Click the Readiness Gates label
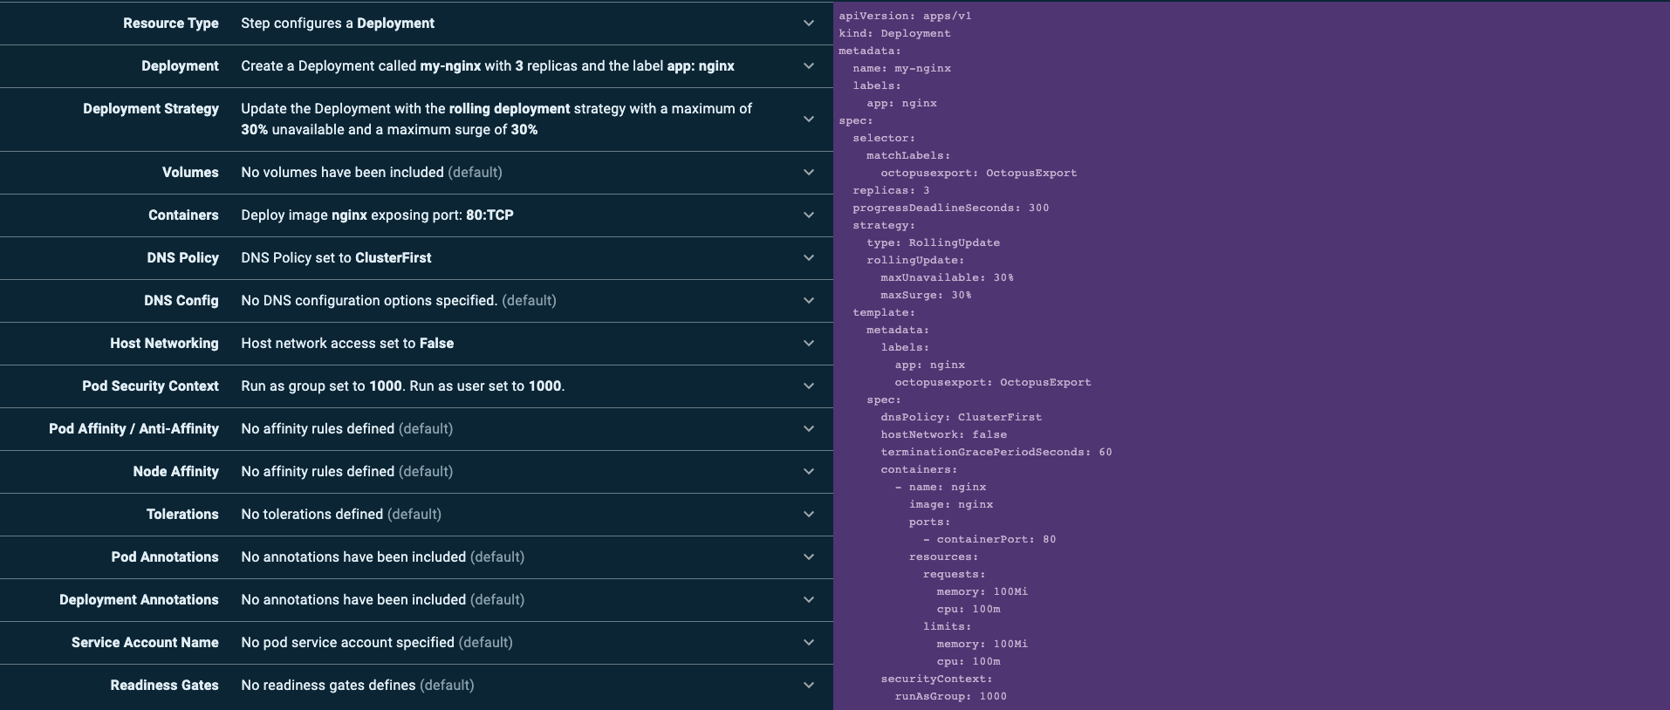The height and width of the screenshot is (710, 1670). pyautogui.click(x=164, y=686)
